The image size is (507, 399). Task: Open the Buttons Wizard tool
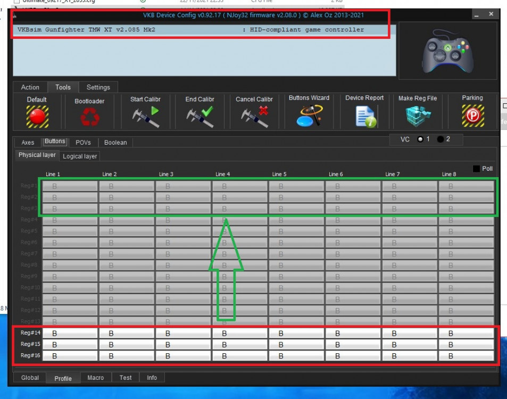click(309, 115)
